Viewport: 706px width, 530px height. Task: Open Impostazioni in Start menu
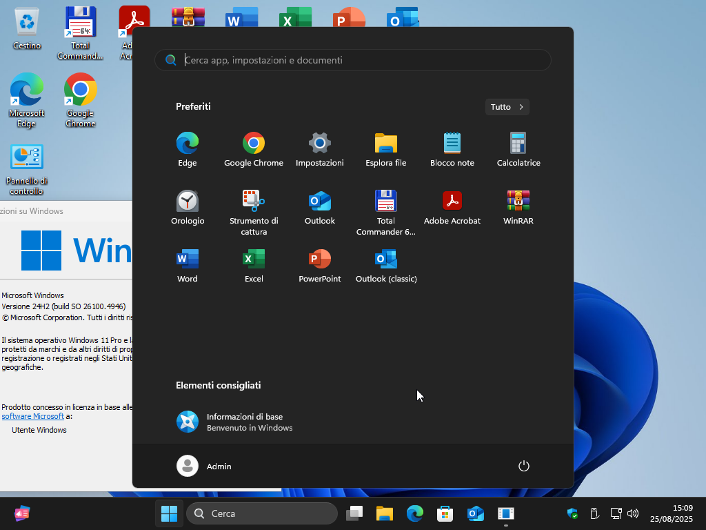[320, 150]
